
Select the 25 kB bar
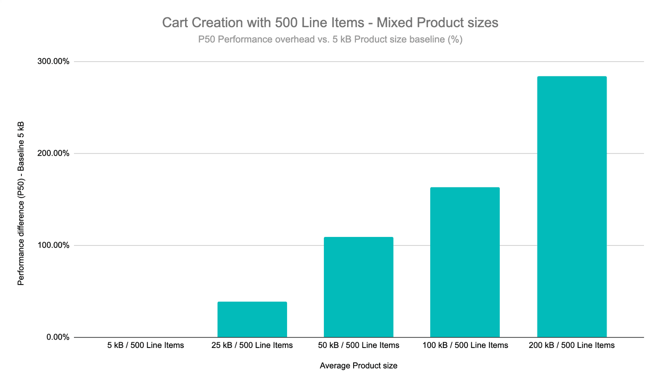[252, 319]
